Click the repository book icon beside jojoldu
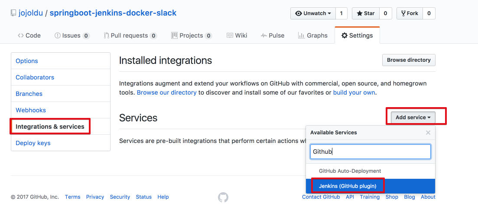Viewport: 478px width, 219px height. 13,13
